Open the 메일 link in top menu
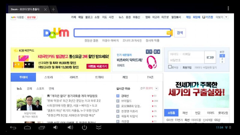 [x=81, y=17]
